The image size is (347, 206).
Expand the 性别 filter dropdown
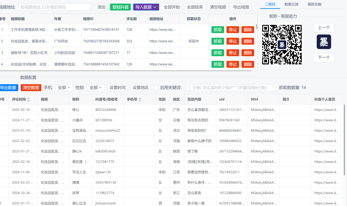[96, 88]
